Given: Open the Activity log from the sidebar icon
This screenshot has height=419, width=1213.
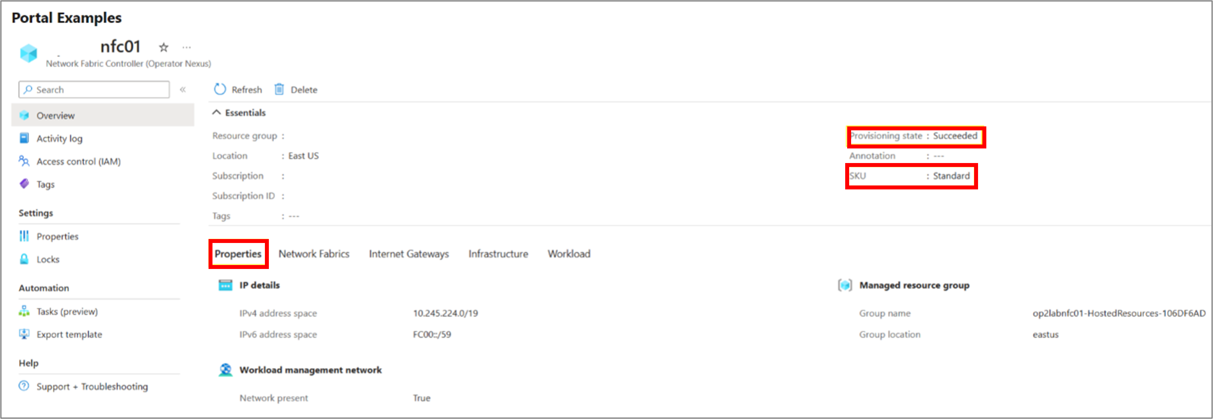Looking at the screenshot, I should pos(24,138).
